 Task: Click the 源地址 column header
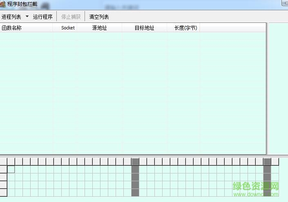(100, 28)
